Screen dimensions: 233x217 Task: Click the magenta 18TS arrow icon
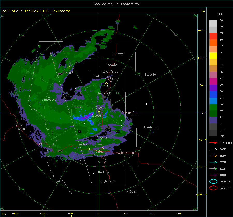point(213,175)
